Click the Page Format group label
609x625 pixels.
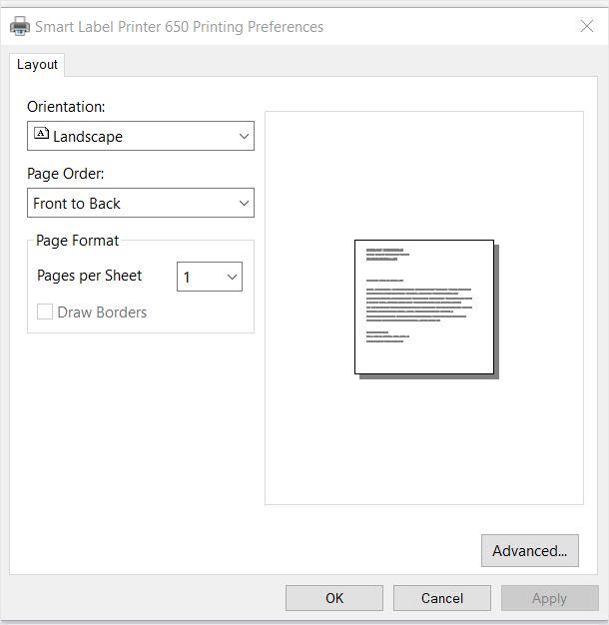point(77,241)
